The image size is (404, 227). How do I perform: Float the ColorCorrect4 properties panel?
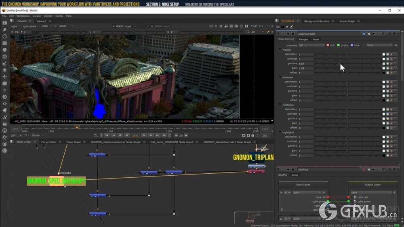pyautogui.click(x=394, y=34)
